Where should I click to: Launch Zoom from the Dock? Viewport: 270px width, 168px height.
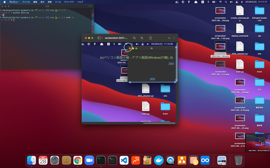click(x=89, y=160)
